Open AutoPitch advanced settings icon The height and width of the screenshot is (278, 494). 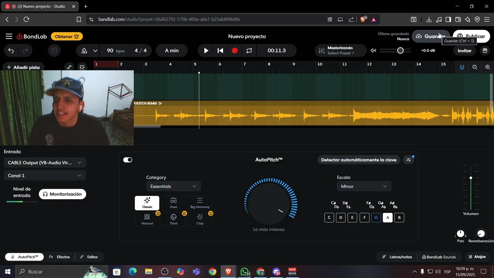click(x=409, y=160)
